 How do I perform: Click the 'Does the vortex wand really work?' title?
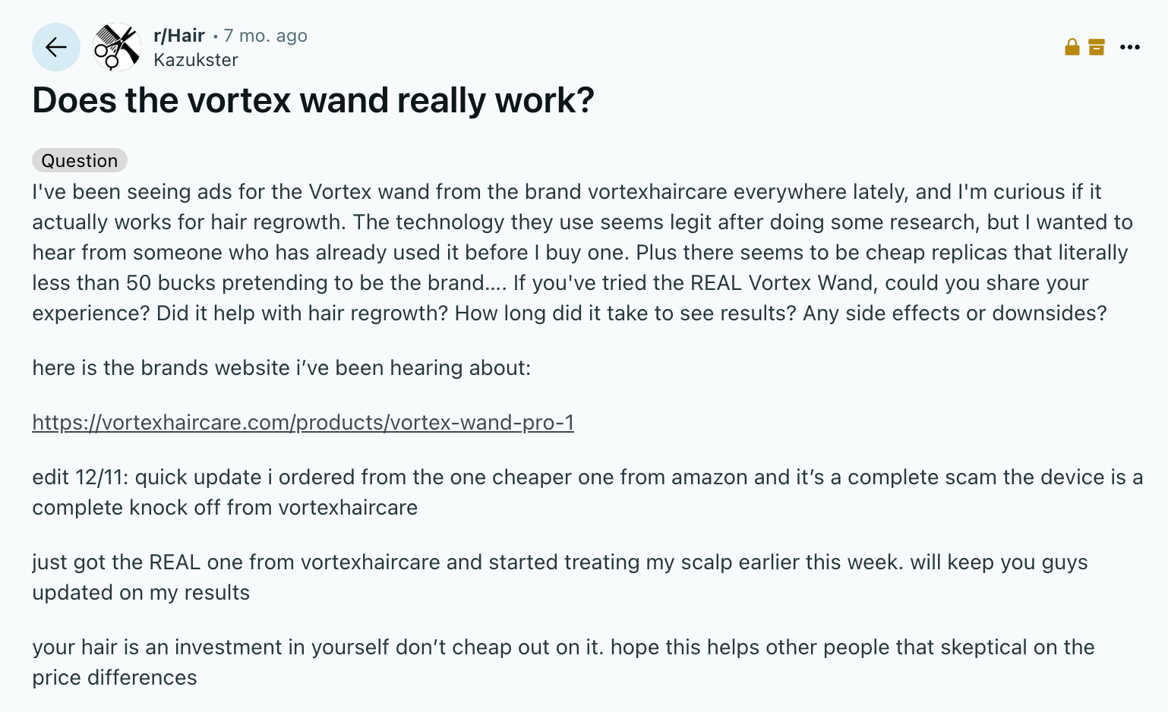pos(313,100)
